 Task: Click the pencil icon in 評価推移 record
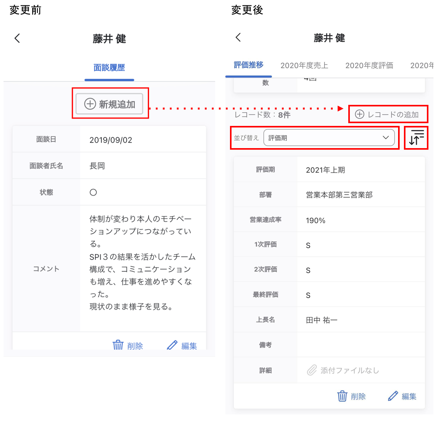tap(393, 396)
